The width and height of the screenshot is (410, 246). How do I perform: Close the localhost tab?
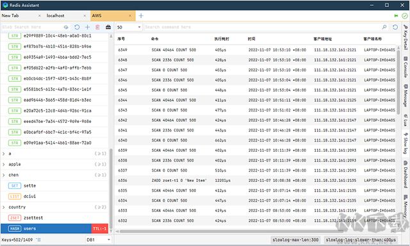point(85,15)
